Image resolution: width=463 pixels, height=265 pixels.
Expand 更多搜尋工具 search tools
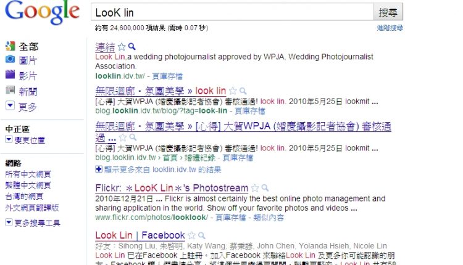[x=9, y=222]
